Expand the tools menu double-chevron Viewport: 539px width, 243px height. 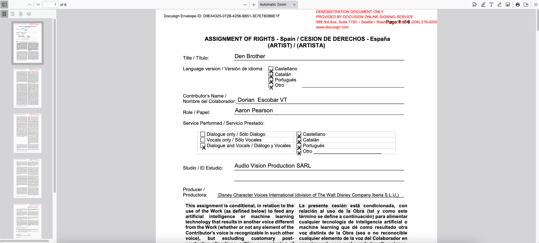tap(536, 5)
